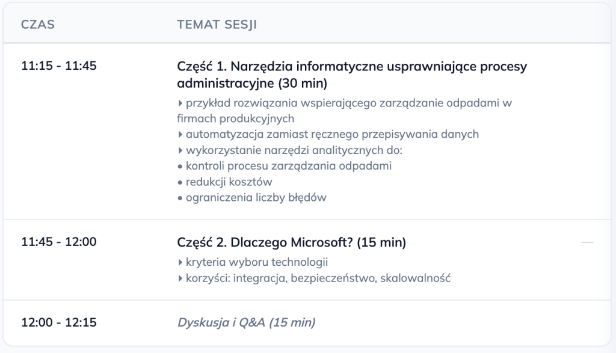Click 'Dyskusja i Q&A (15 min)' entry
The width and height of the screenshot is (616, 353).
click(x=246, y=322)
